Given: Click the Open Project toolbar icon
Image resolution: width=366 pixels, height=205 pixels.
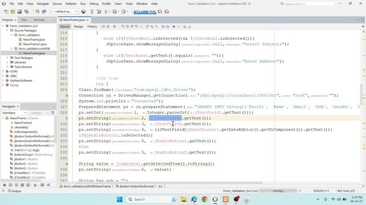Looking at the screenshot, I should point(19,11).
